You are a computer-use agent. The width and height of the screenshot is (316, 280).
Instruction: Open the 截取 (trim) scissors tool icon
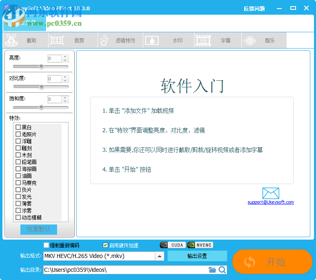11,40
